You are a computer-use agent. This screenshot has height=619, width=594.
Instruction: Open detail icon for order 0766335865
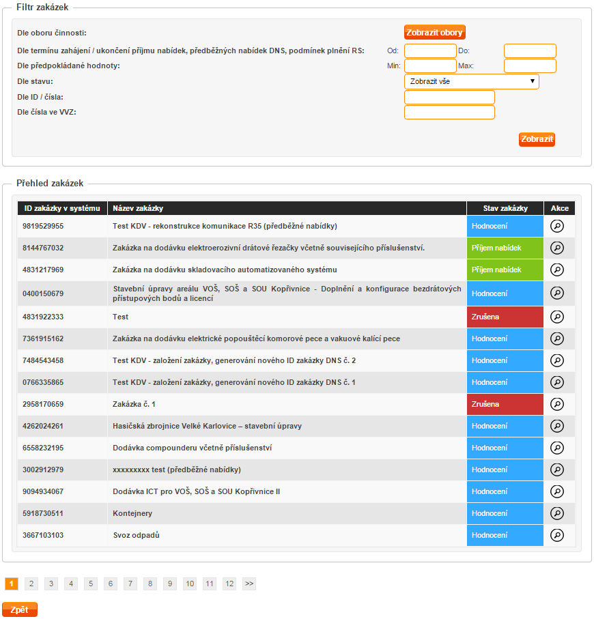click(x=557, y=382)
